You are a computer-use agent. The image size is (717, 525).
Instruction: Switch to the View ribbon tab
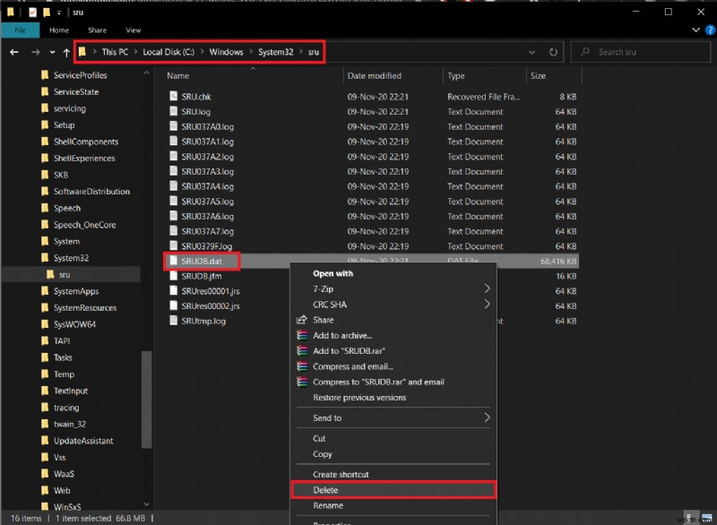pos(133,30)
